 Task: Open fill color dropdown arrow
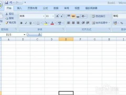point(49,23)
